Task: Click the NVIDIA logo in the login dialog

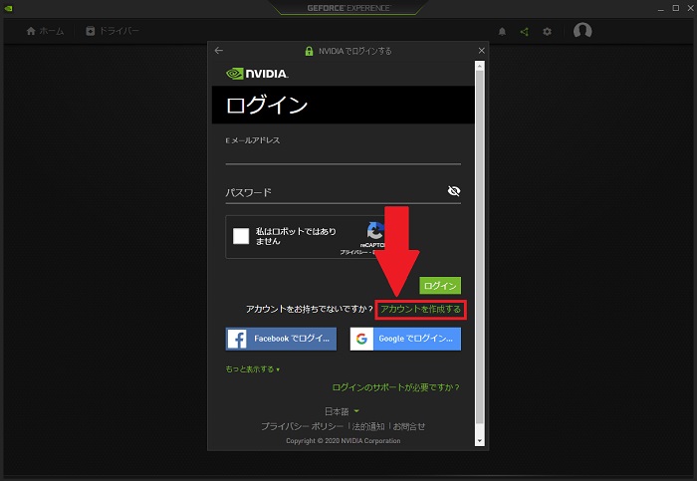Action: (x=257, y=74)
